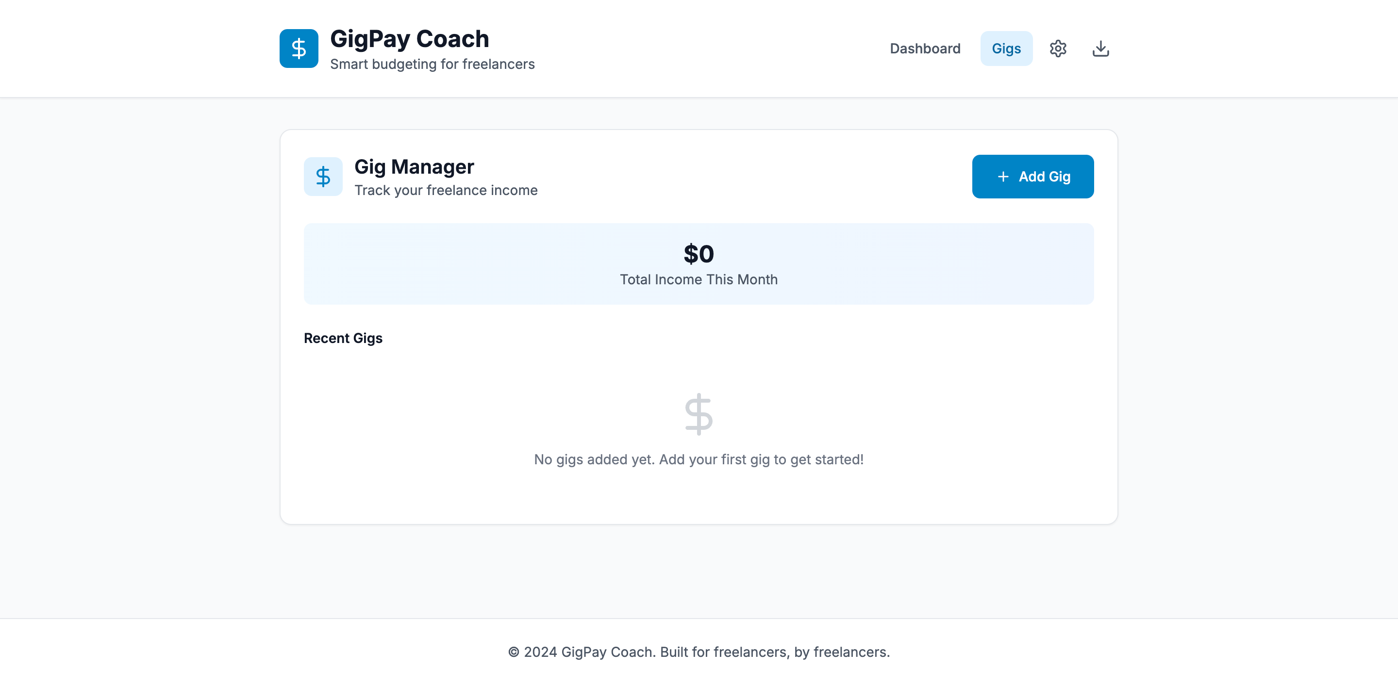
Task: Click the no gigs added message
Action: click(699, 459)
